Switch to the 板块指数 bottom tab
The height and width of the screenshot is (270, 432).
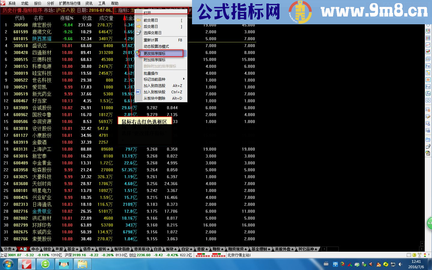coord(122,249)
